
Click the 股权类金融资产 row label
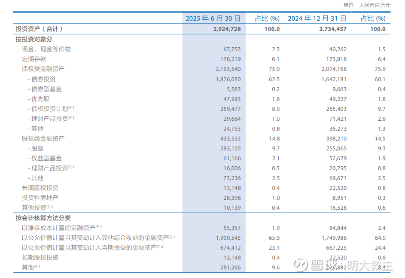coord(43,138)
